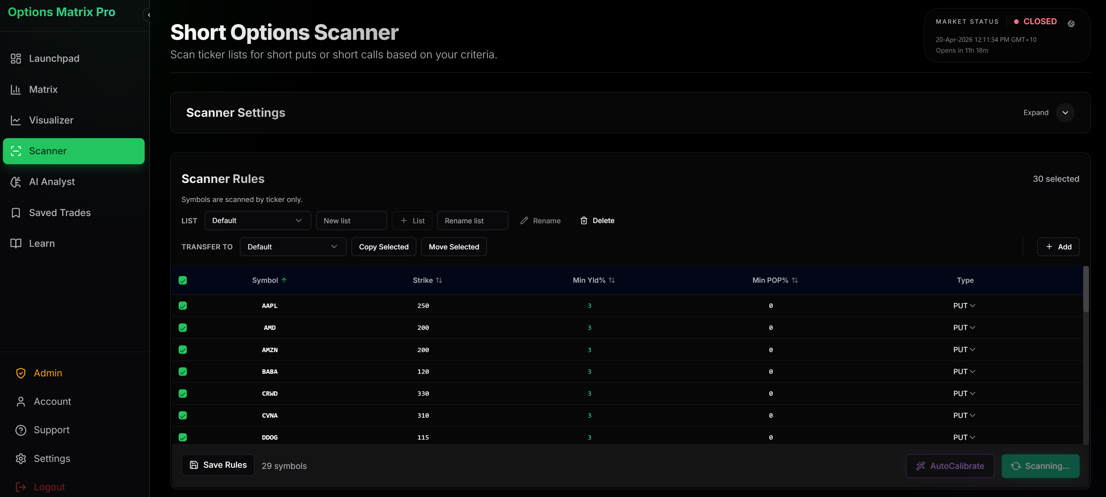Image resolution: width=1106 pixels, height=497 pixels.
Task: Sort by Strike using its arrows icon
Action: (x=439, y=280)
